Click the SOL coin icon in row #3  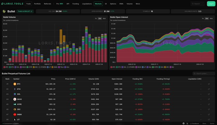pyautogui.click(x=15, y=94)
